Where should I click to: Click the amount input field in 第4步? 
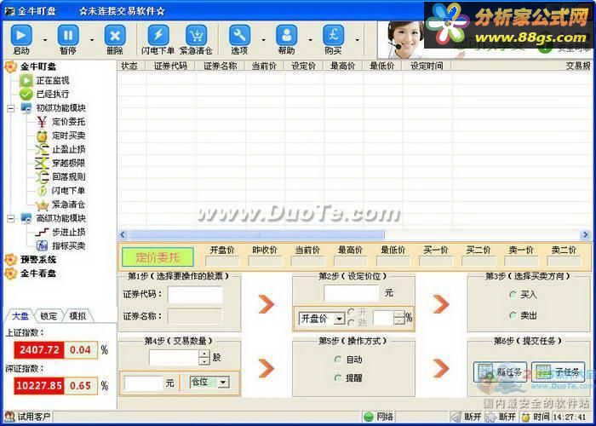pos(144,383)
